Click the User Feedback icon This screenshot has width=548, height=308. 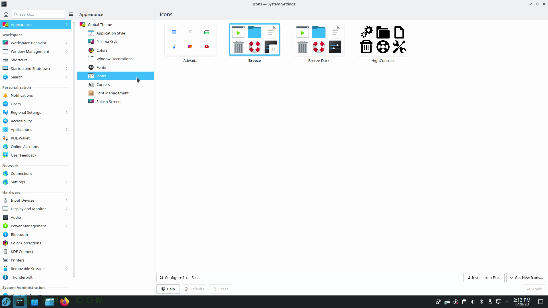click(5, 155)
